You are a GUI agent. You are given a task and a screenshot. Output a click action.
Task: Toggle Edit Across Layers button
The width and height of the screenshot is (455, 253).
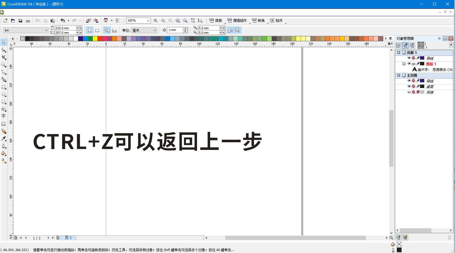point(405,45)
